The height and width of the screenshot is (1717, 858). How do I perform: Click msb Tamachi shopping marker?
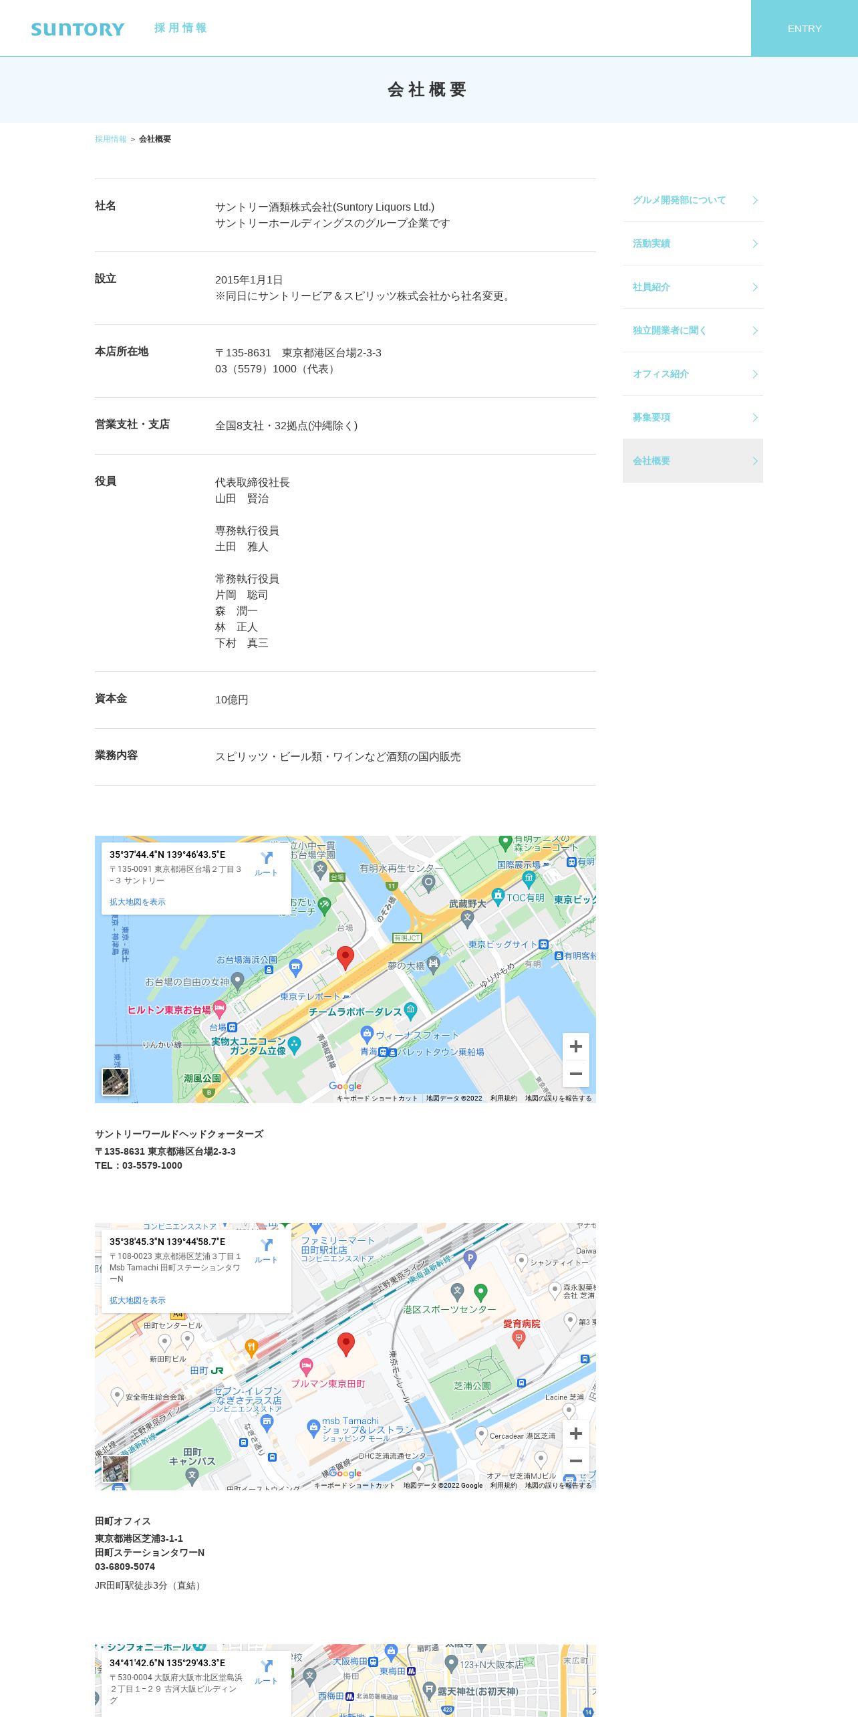click(313, 1429)
